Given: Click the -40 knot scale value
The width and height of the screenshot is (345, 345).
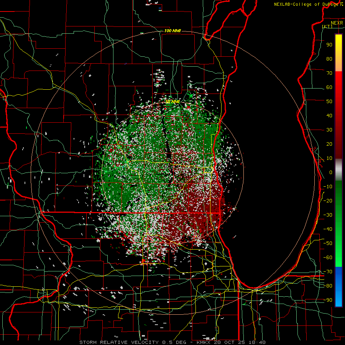Looking at the screenshot, I should pyautogui.click(x=328, y=229).
